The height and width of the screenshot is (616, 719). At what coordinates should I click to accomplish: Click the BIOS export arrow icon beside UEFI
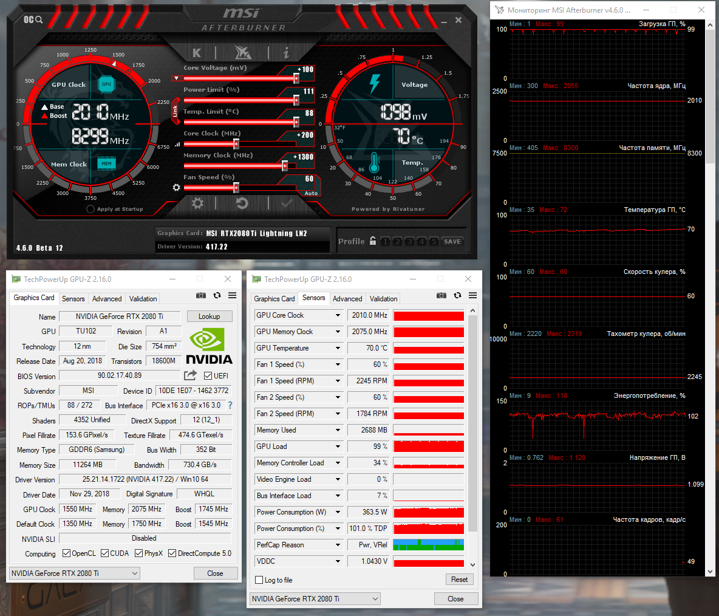pyautogui.click(x=191, y=375)
